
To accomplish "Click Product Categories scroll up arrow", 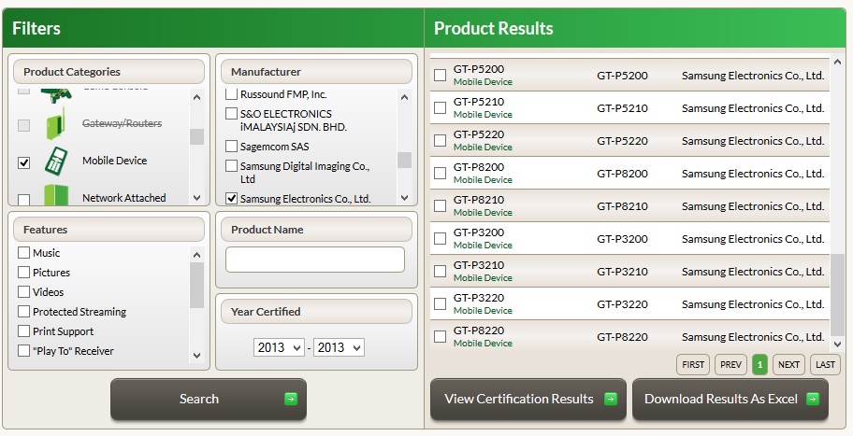I will point(197,97).
